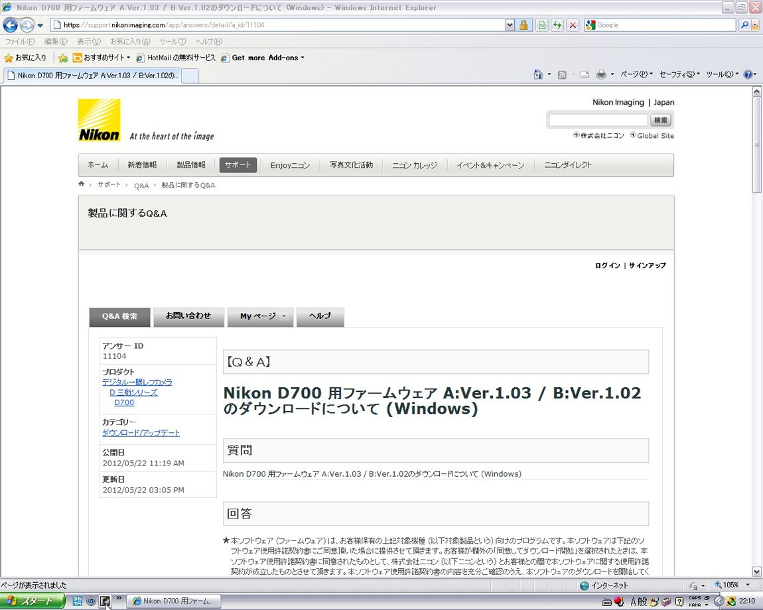763x610 pixels.
Task: Click the Print icon in command bar
Action: coord(602,74)
